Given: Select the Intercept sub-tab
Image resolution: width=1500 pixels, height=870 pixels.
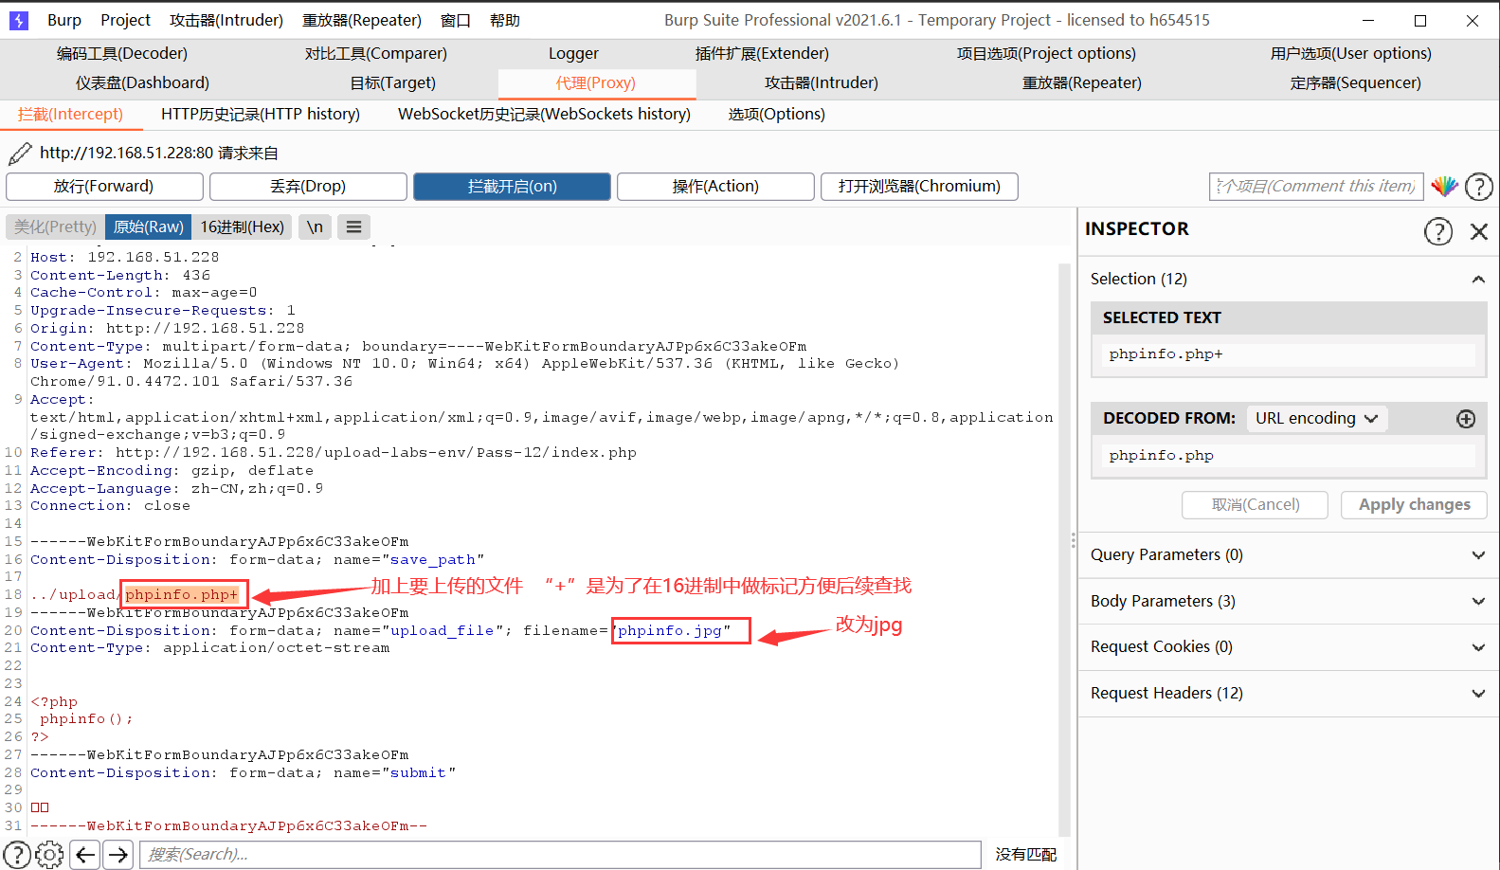Looking at the screenshot, I should click(x=71, y=114).
